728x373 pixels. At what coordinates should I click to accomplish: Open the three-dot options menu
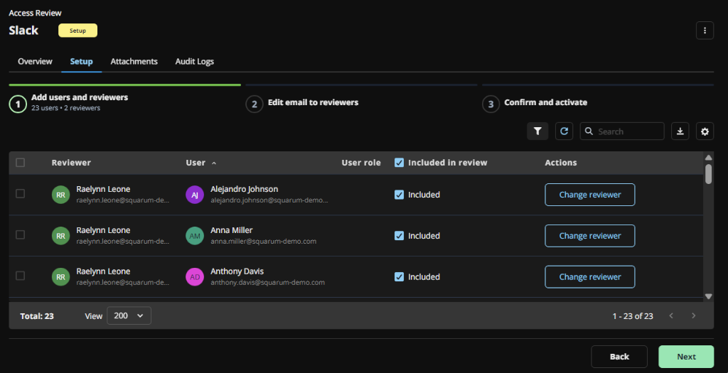click(705, 31)
